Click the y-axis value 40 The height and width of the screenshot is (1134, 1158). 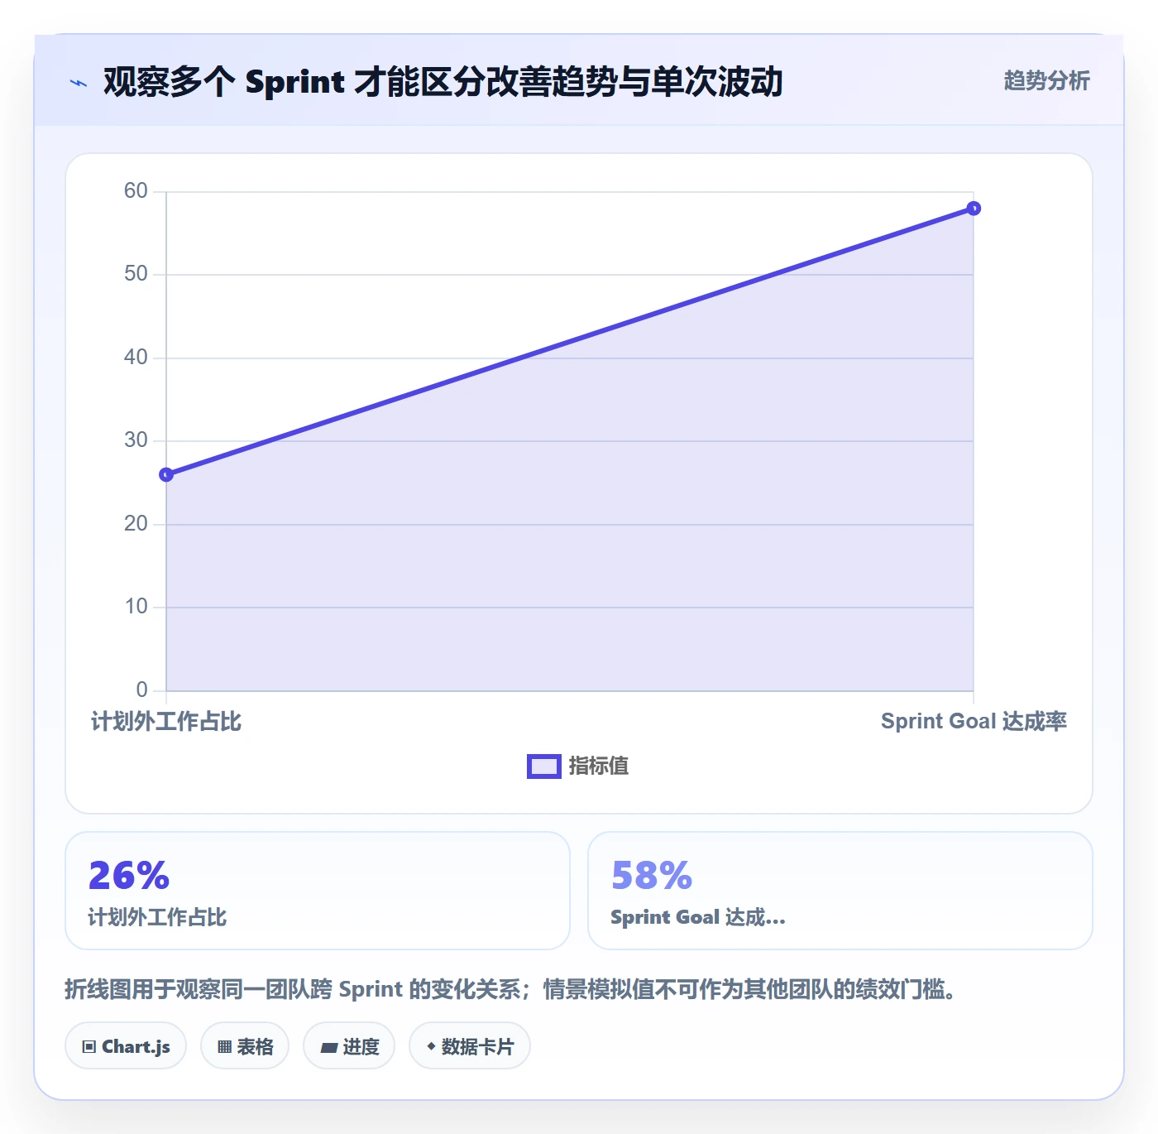pos(136,358)
